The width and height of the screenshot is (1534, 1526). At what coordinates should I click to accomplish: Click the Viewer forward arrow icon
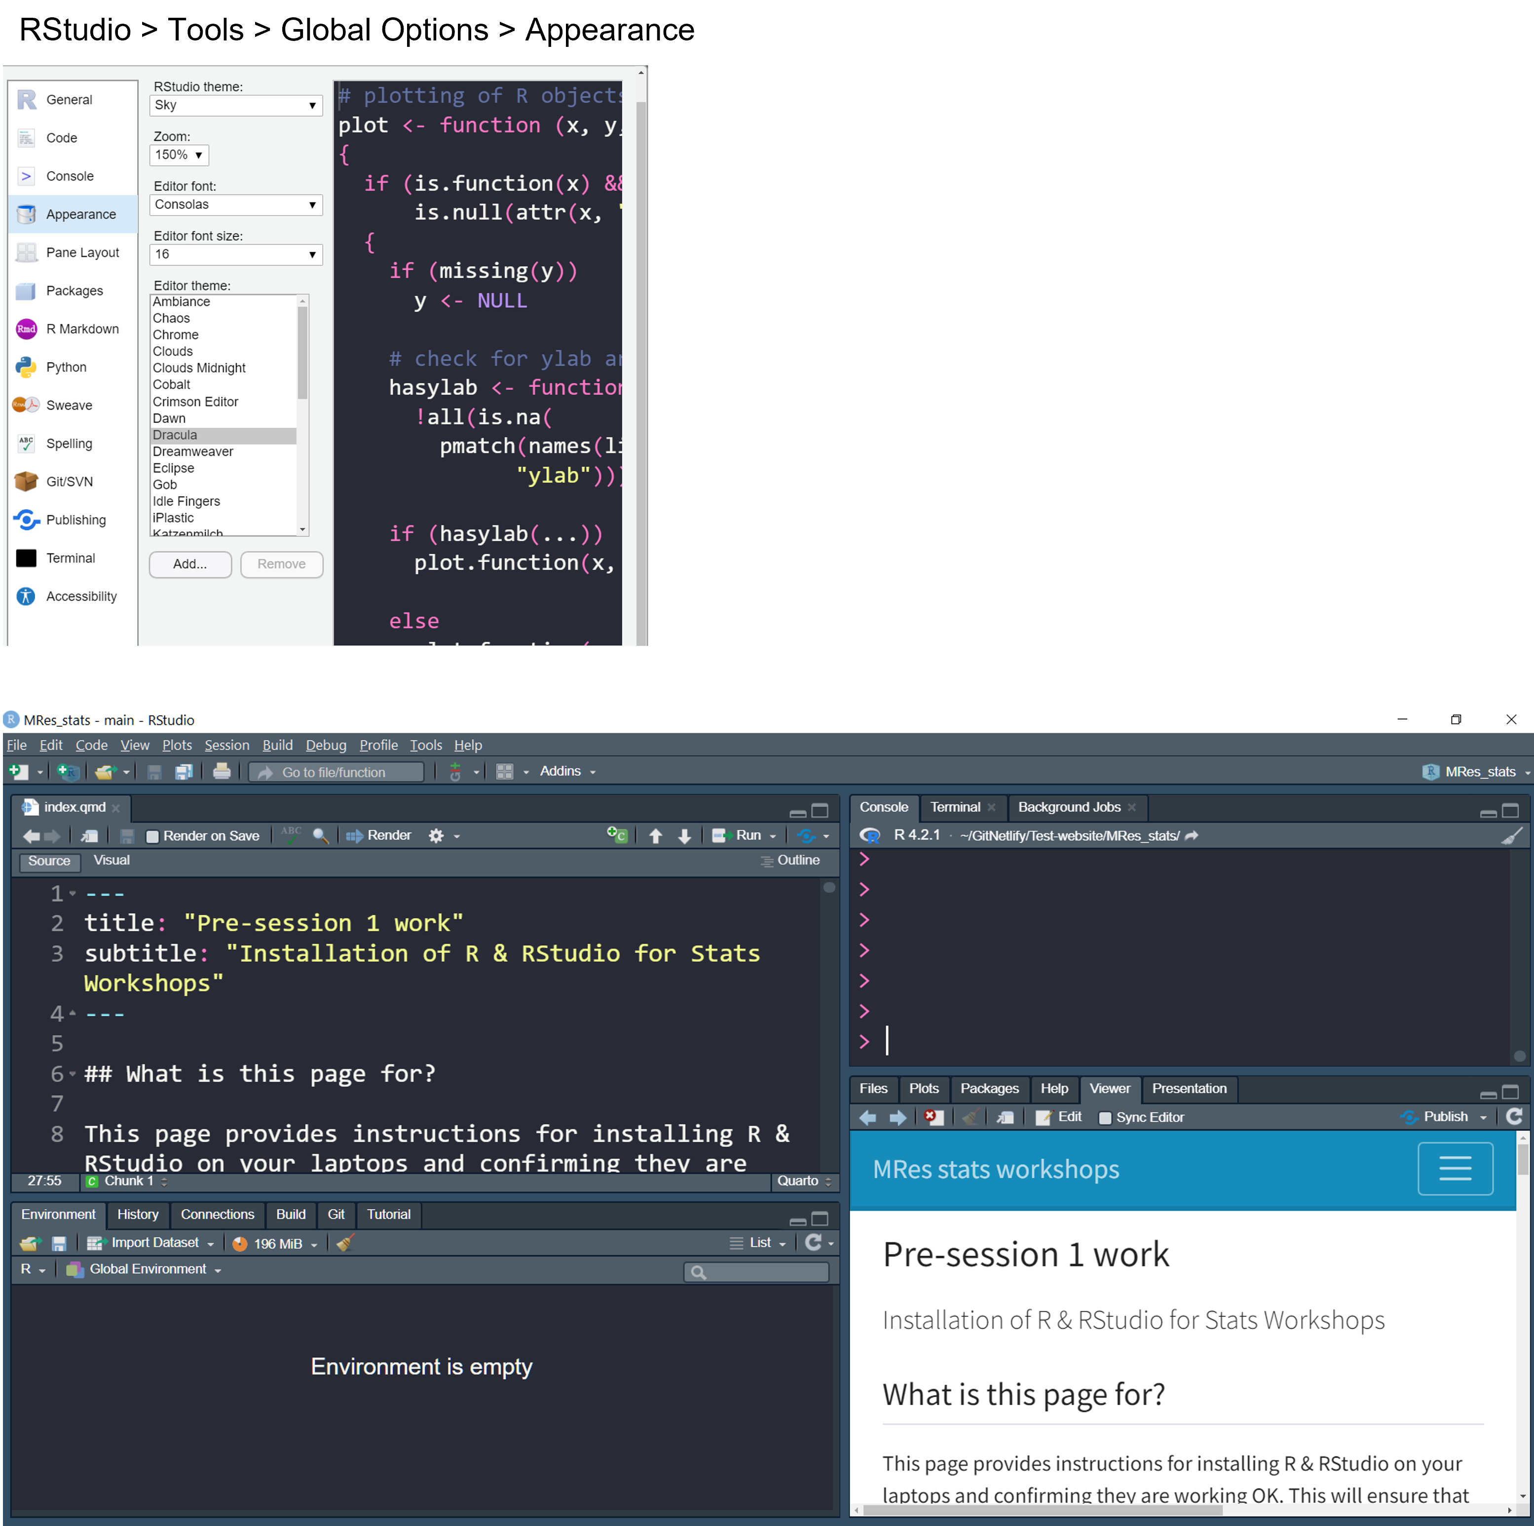898,1118
